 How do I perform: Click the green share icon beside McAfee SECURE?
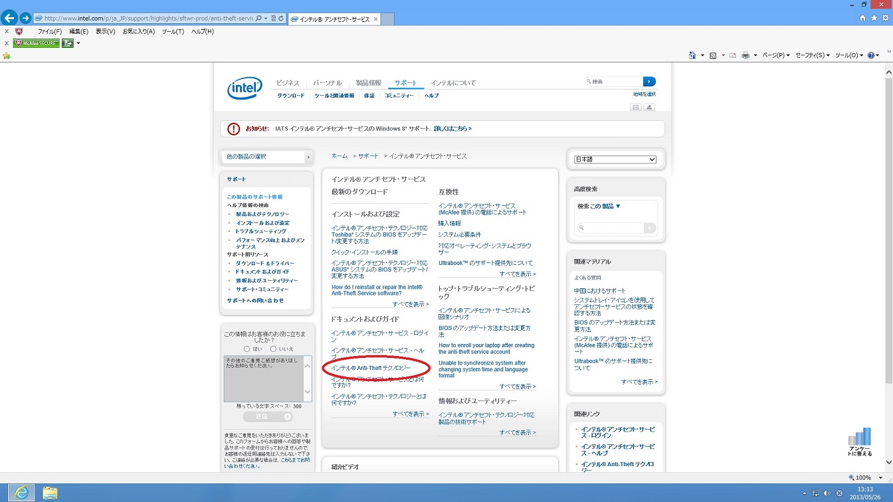coord(68,43)
